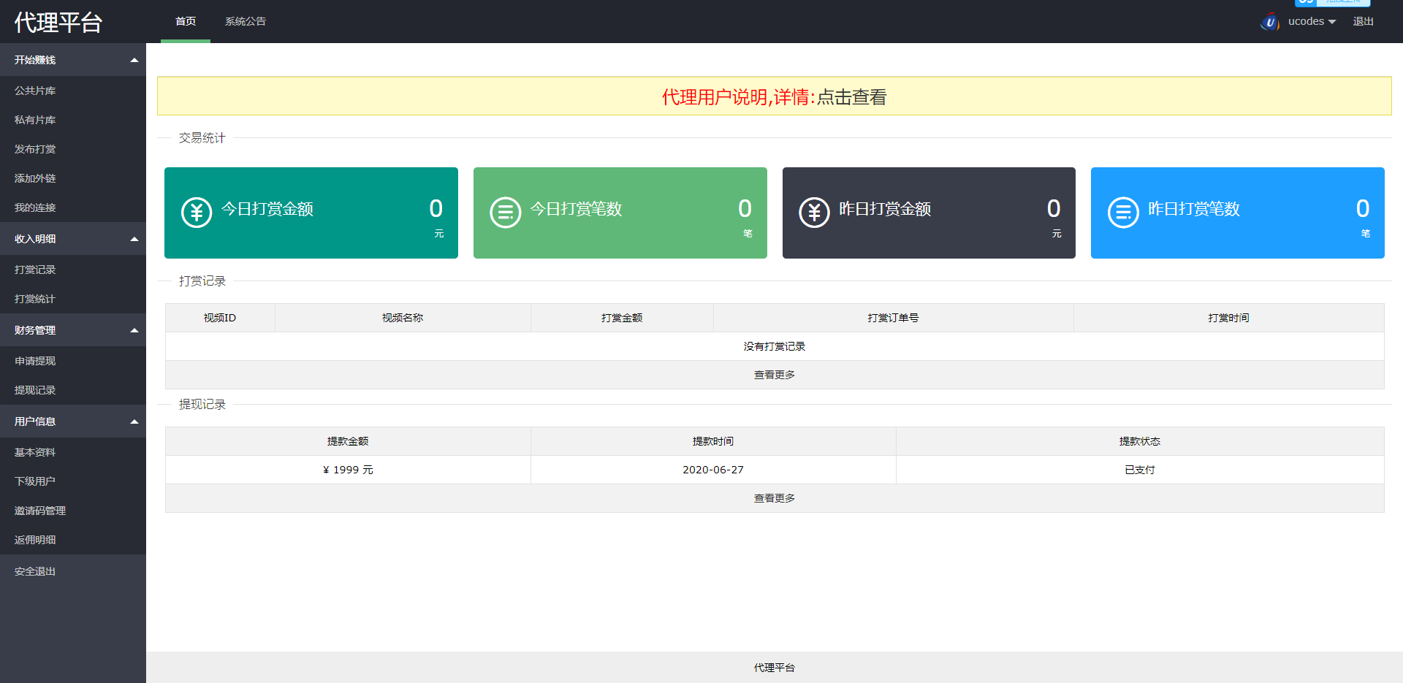The height and width of the screenshot is (683, 1403).
Task: Click 退出 in the top bar
Action: click(1363, 22)
